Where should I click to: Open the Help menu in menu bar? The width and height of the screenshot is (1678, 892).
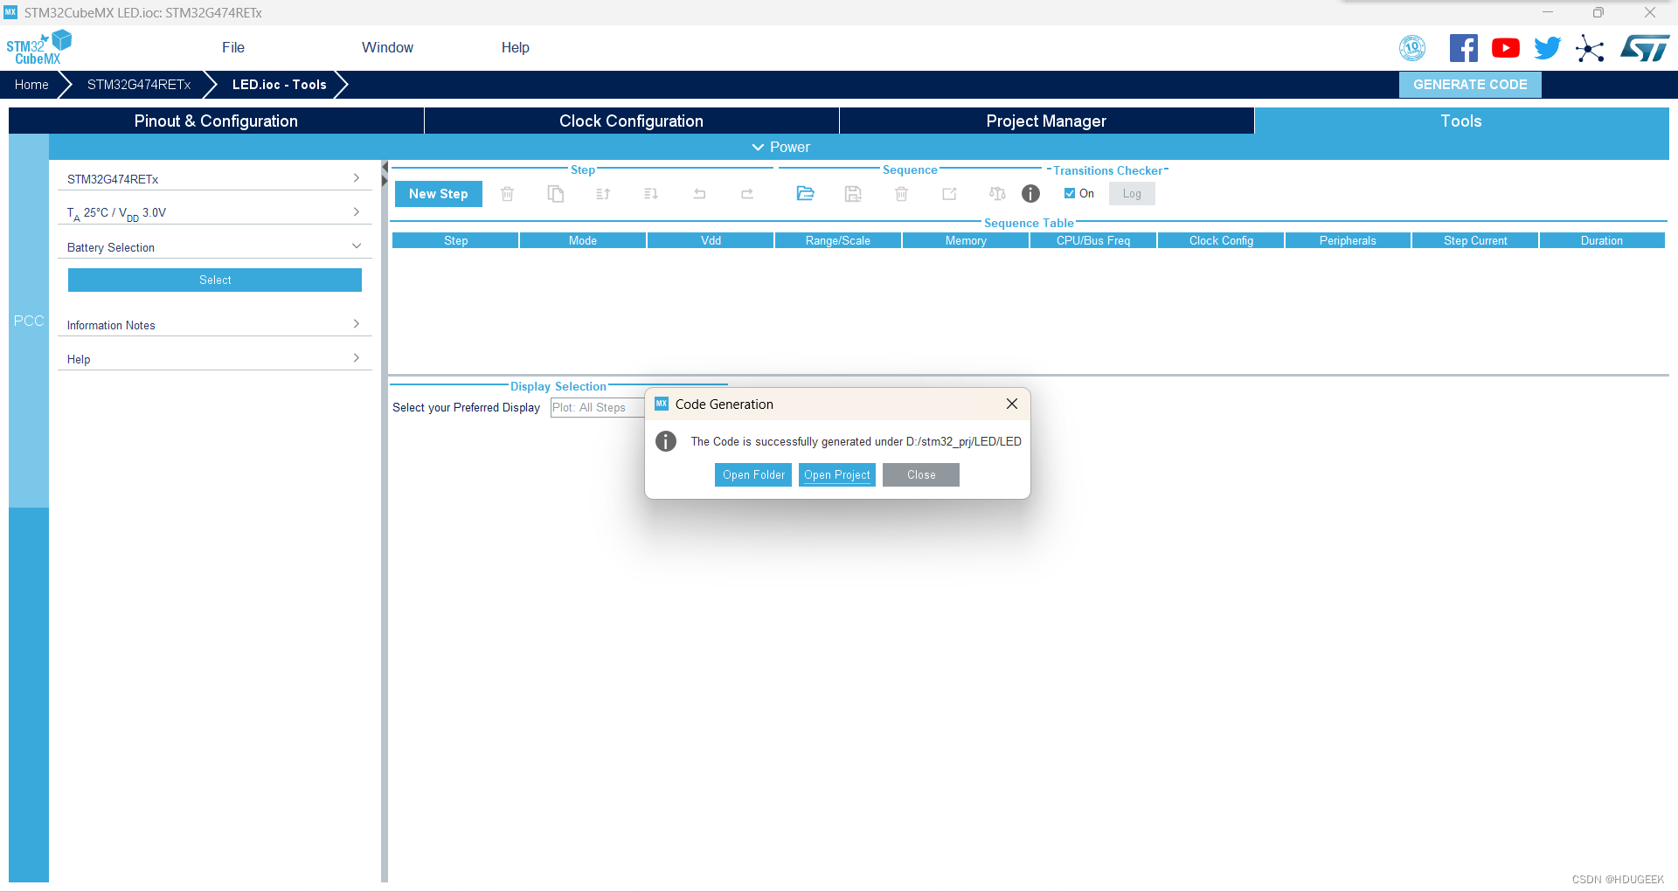516,47
